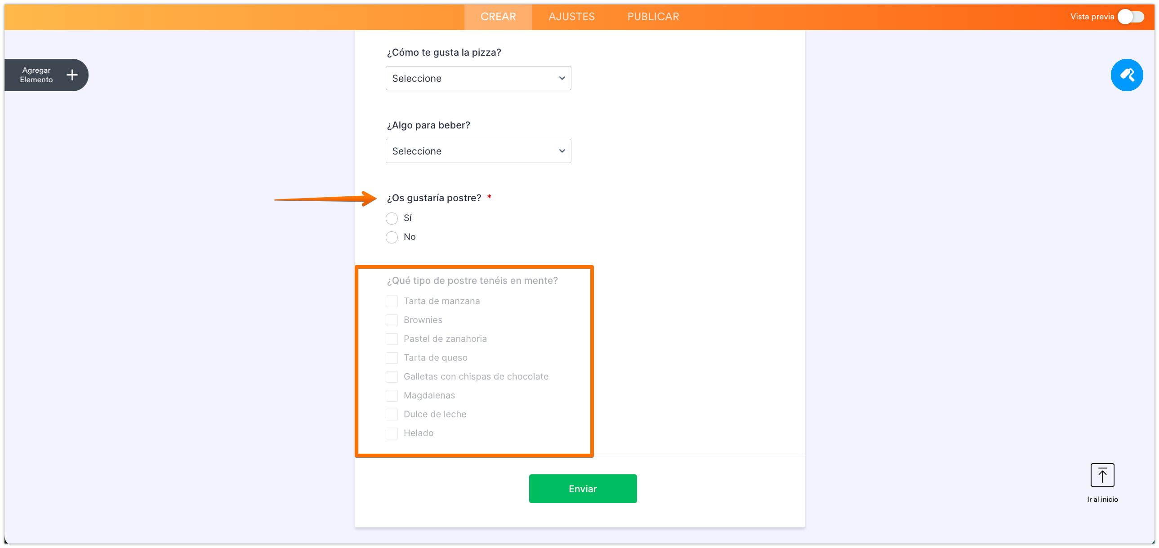Image resolution: width=1159 pixels, height=548 pixels.
Task: Click the go-to-top arrow icon
Action: tap(1102, 475)
